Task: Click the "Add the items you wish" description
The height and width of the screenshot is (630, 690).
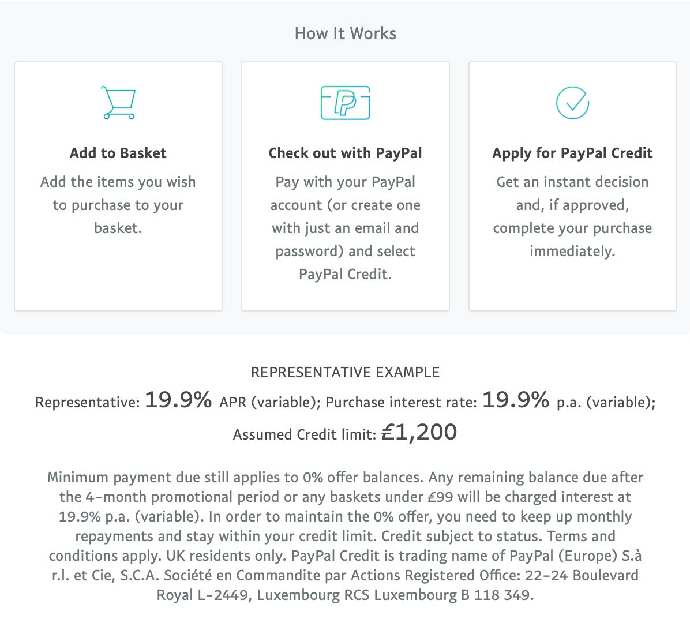Action: (x=118, y=205)
